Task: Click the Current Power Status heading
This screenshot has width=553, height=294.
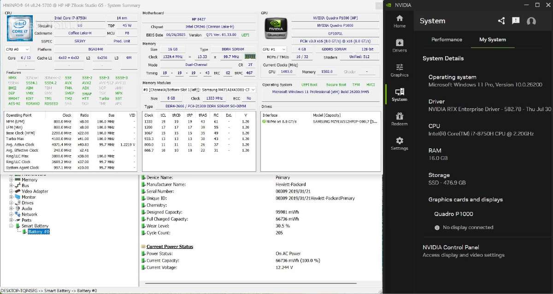Action: (x=170, y=247)
